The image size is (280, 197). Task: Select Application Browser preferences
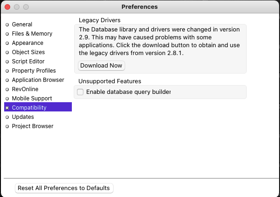38,80
